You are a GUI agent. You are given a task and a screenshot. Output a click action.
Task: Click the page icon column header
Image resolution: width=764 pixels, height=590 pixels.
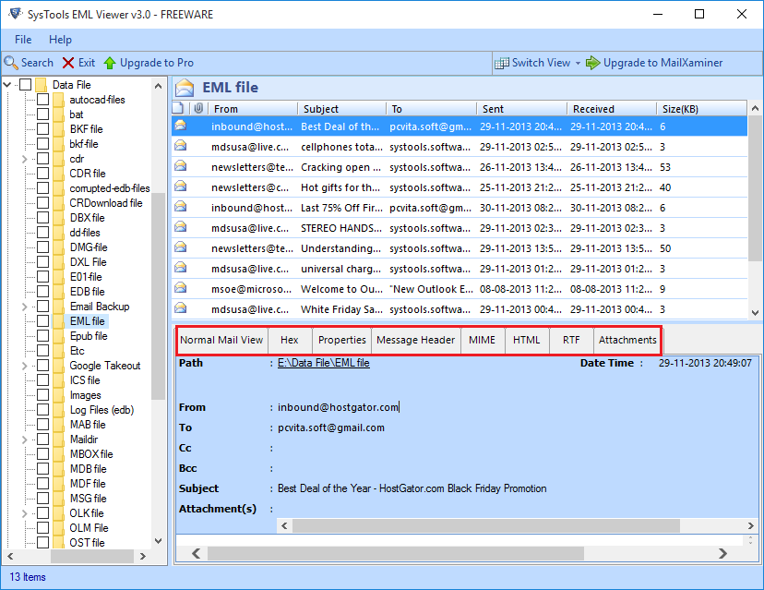(x=179, y=108)
